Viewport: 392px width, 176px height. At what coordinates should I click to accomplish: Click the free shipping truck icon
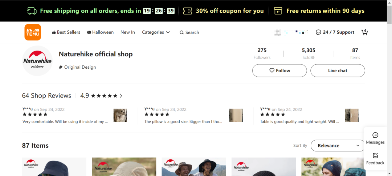[32, 11]
